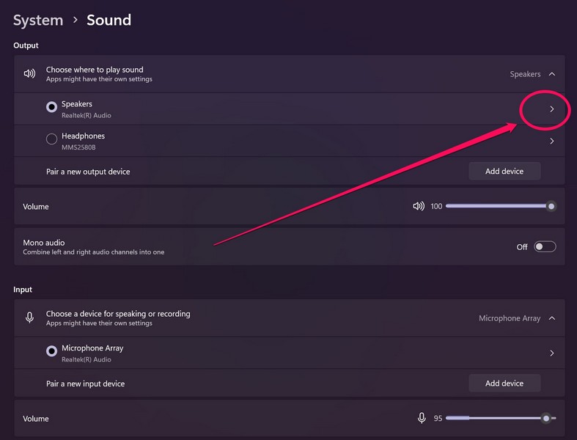Open Speakers properties via its chevron arrow
577x440 pixels.
(551, 109)
